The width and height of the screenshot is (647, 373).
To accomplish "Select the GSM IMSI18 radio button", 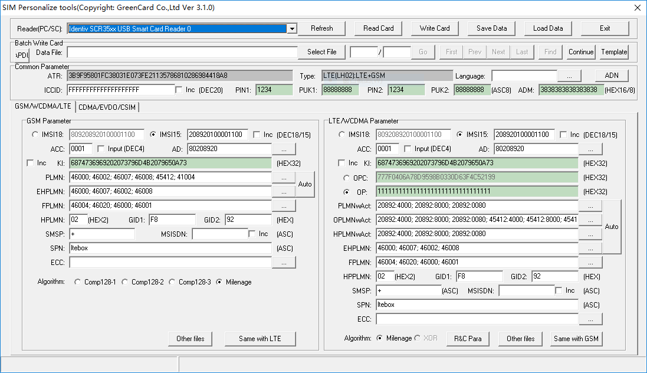I will tap(35, 135).
